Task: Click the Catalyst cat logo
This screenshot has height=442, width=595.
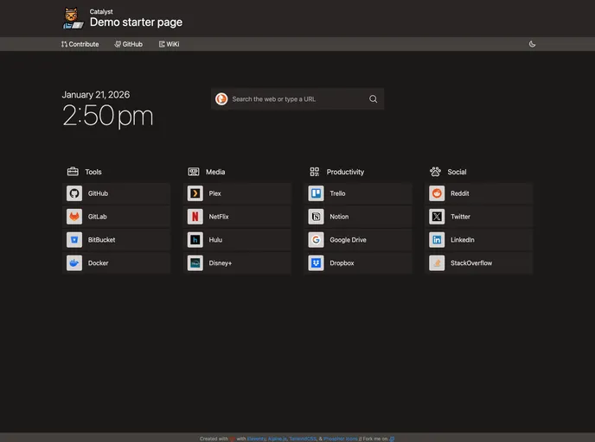Action: pos(73,18)
